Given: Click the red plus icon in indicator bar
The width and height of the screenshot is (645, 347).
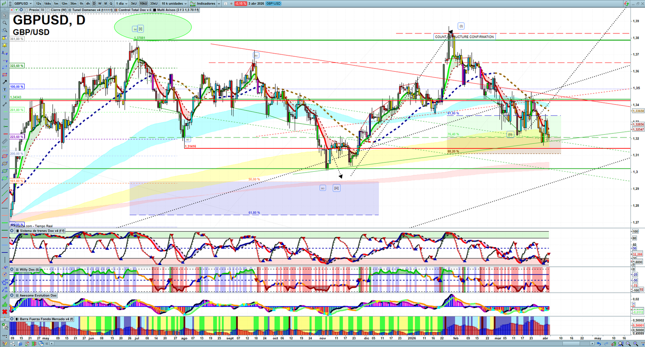Looking at the screenshot, I should (x=12, y=10).
